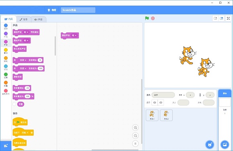Enter full screen stage mode
Screen dimensions: 233x151
click(228, 18)
